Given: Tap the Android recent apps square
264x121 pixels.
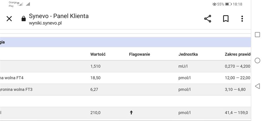Looking at the screenshot, I should tap(257, 35).
